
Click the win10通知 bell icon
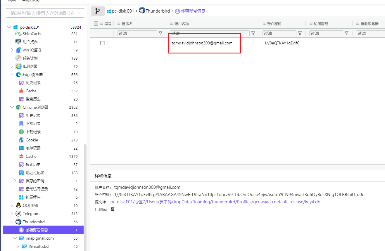pos(18,50)
